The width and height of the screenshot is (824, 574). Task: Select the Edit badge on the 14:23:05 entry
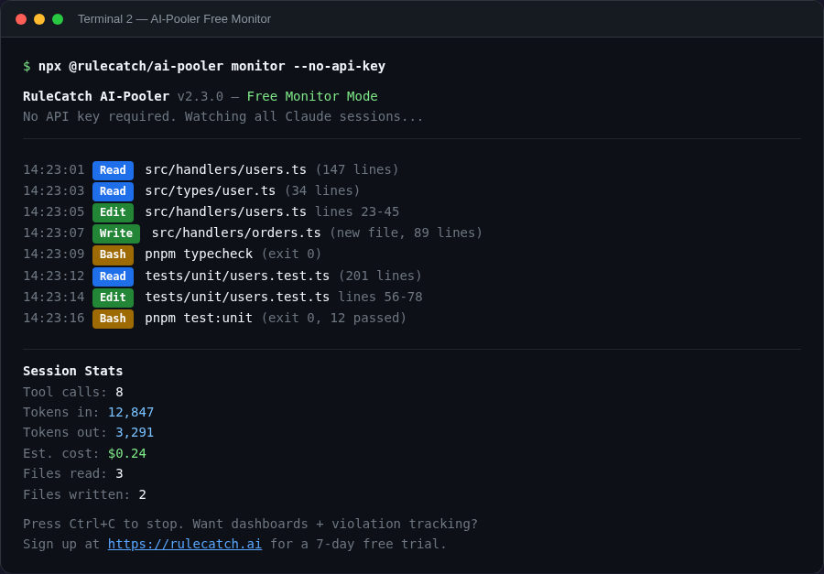114,211
